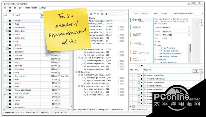Toggle the white list checkbox for low carb diet

point(5,76)
